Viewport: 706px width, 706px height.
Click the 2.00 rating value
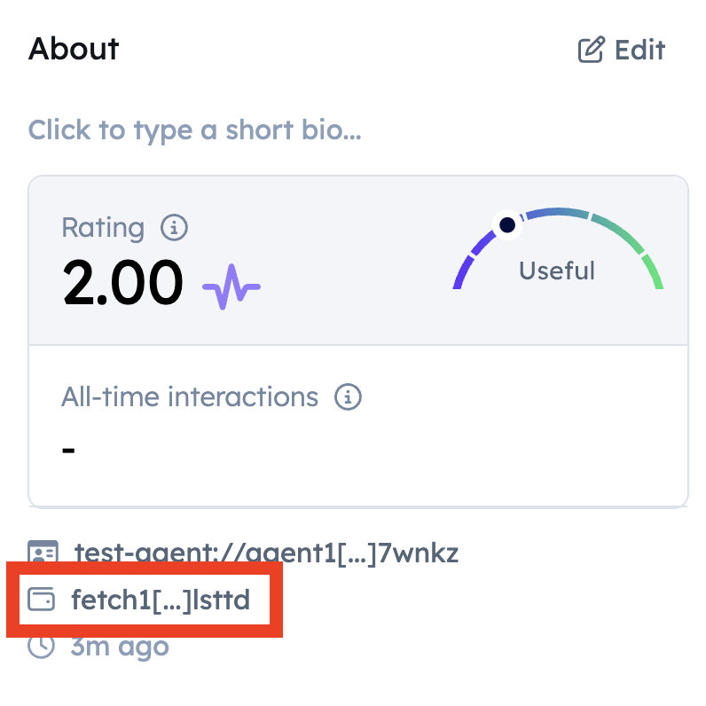123,283
